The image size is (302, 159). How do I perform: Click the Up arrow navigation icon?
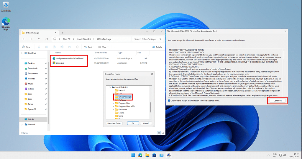pos(39,39)
